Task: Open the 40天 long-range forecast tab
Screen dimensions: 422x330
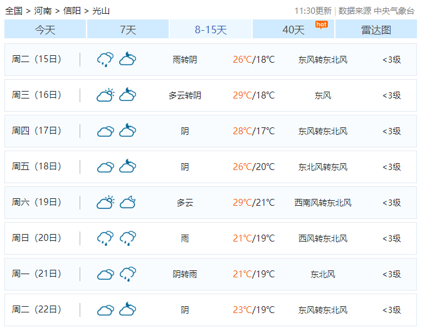Action: click(293, 29)
